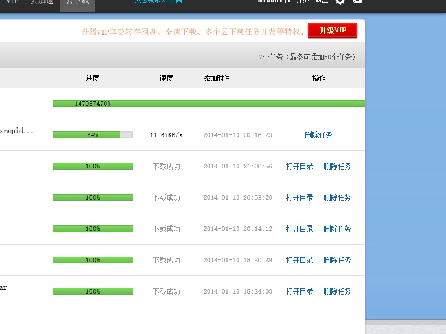Delete the task added at 20:16:23
446x334 pixels.
(319, 135)
